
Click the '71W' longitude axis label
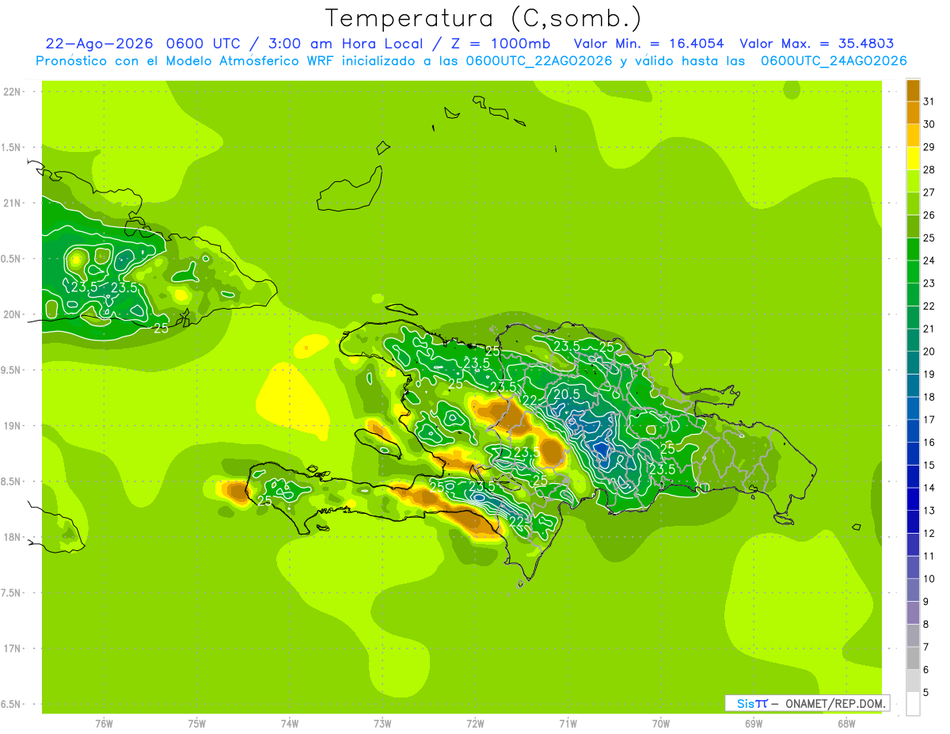point(568,724)
